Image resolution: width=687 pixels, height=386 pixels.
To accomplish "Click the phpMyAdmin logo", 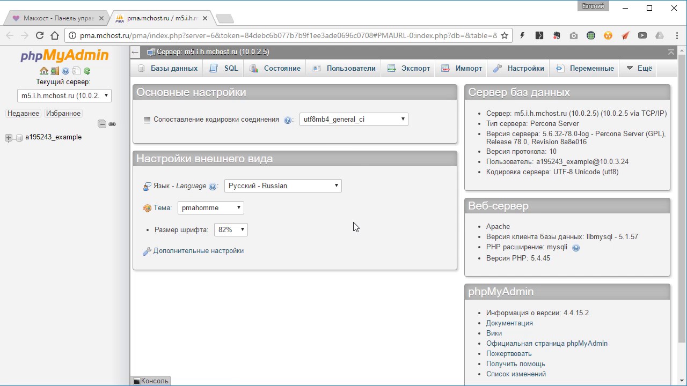I will pyautogui.click(x=64, y=56).
